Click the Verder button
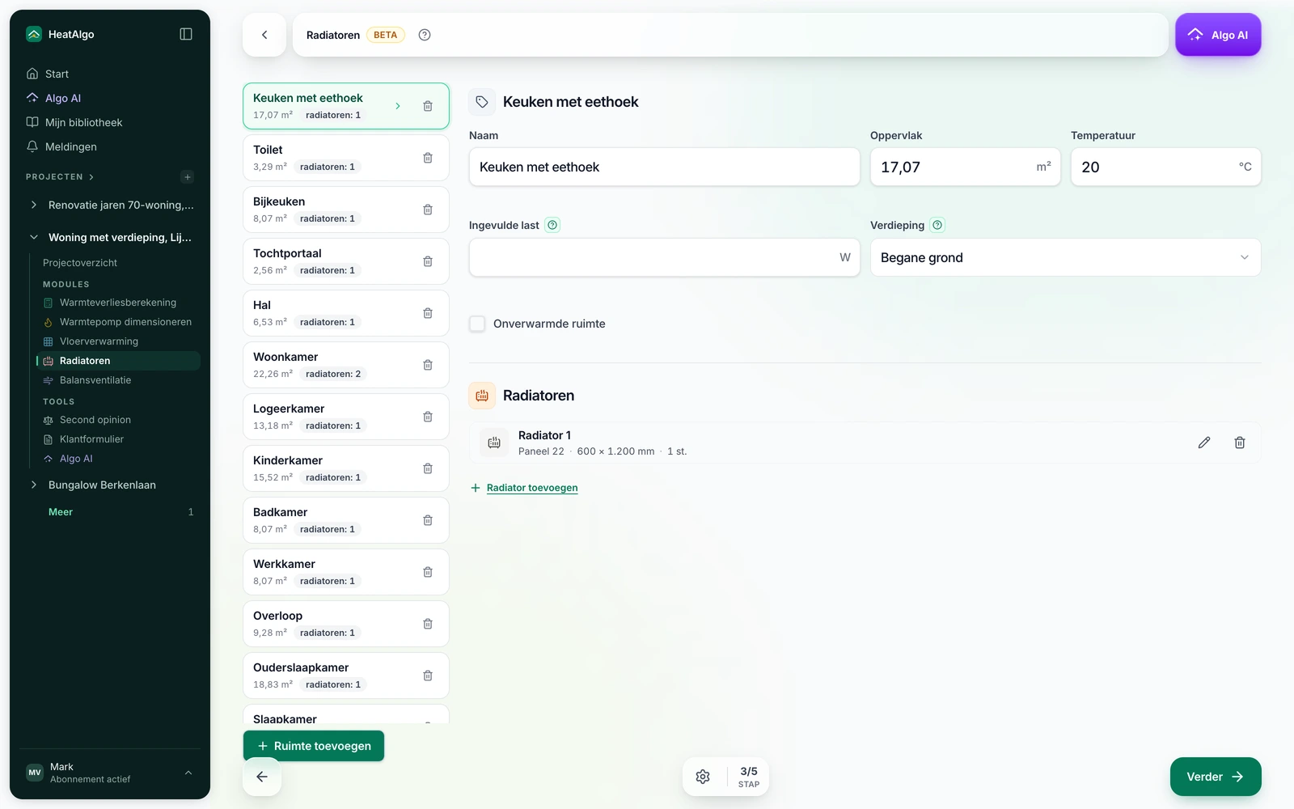This screenshot has height=809, width=1294. point(1216,777)
